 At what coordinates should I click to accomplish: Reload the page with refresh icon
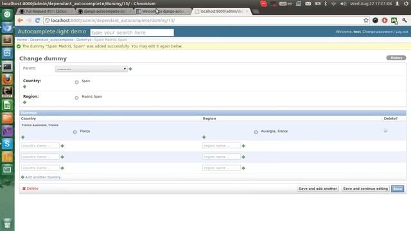pos(37,21)
